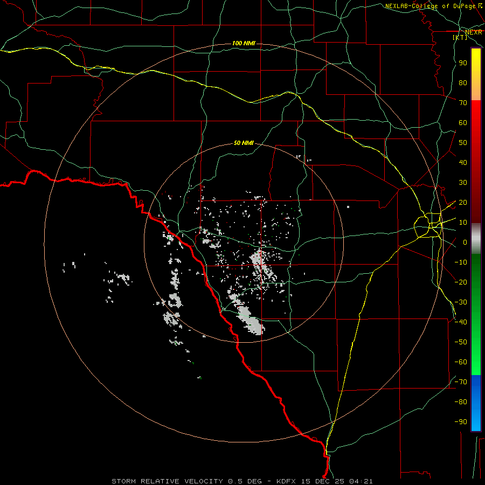Select the -10 value on velocity scale
Screen dimensions: 485x485
point(461,262)
